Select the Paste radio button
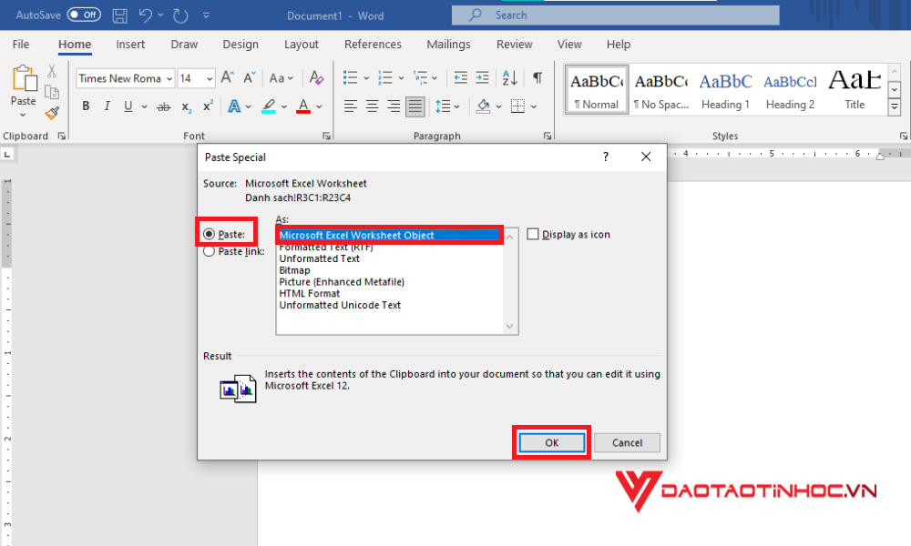Viewport: 911px width, 546px height. 210,233
